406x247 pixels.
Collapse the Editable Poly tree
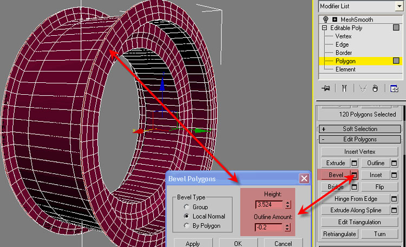coord(325,28)
